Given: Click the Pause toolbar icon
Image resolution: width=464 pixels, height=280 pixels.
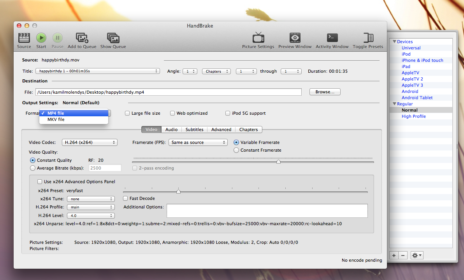Looking at the screenshot, I should point(57,38).
